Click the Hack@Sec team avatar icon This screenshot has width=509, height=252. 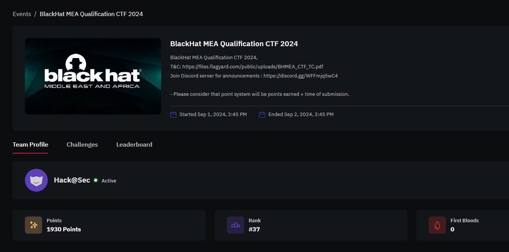[36, 180]
